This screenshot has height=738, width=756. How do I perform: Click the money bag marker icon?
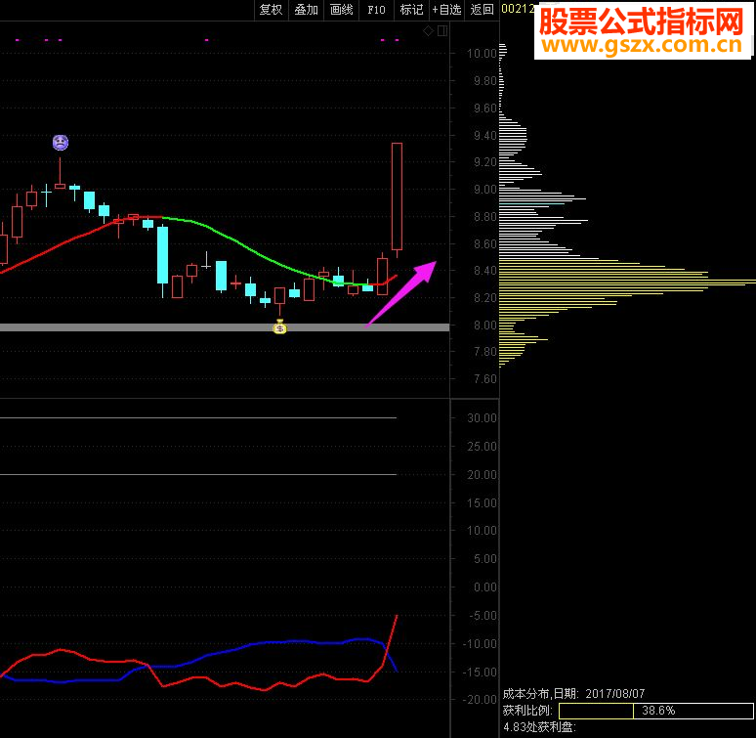click(x=279, y=327)
